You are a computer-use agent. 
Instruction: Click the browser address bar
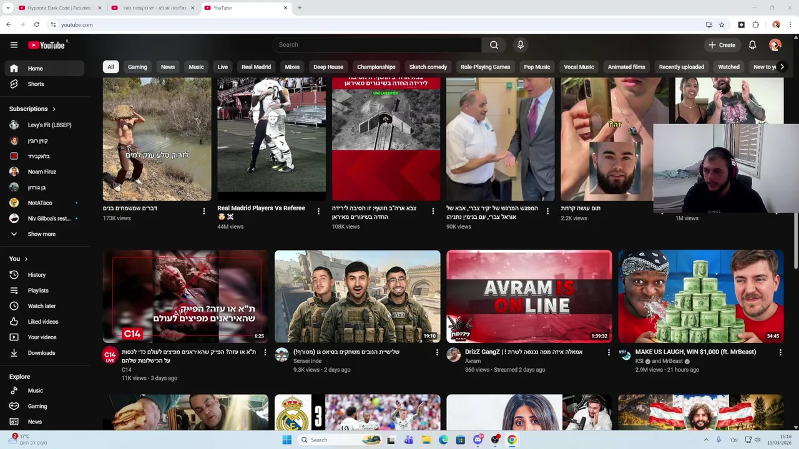[x=375, y=25]
